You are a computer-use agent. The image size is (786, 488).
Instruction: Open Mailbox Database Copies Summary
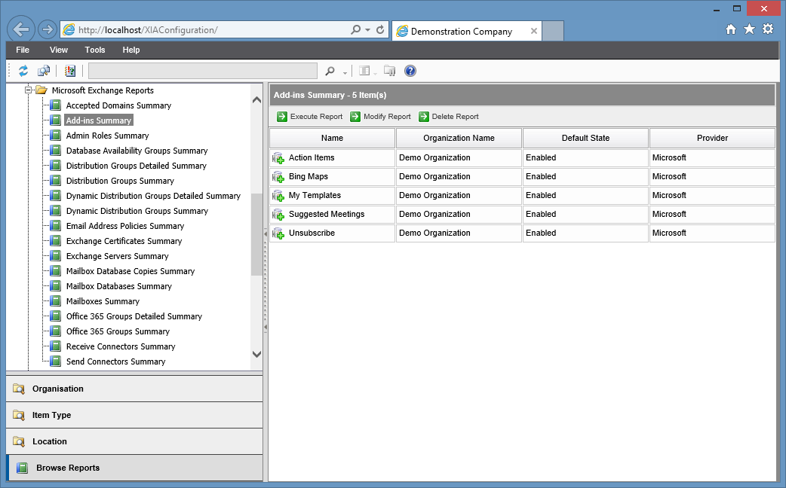coord(130,271)
